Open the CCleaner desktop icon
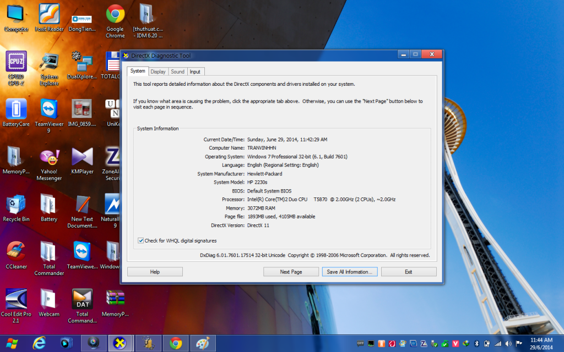This screenshot has width=564, height=352. (16, 252)
